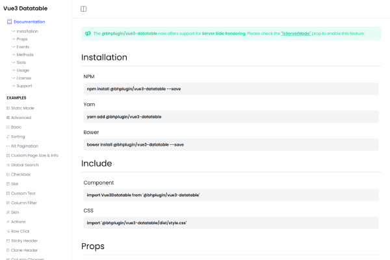The image size is (390, 260).
Task: Click the Props heading in content
Action: pyautogui.click(x=93, y=246)
